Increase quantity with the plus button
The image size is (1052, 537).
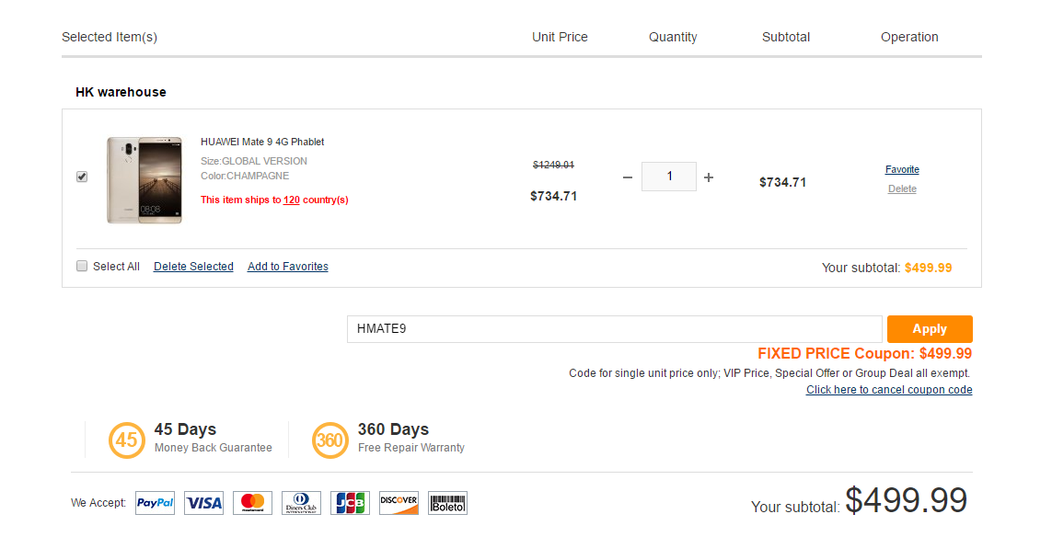click(x=709, y=177)
